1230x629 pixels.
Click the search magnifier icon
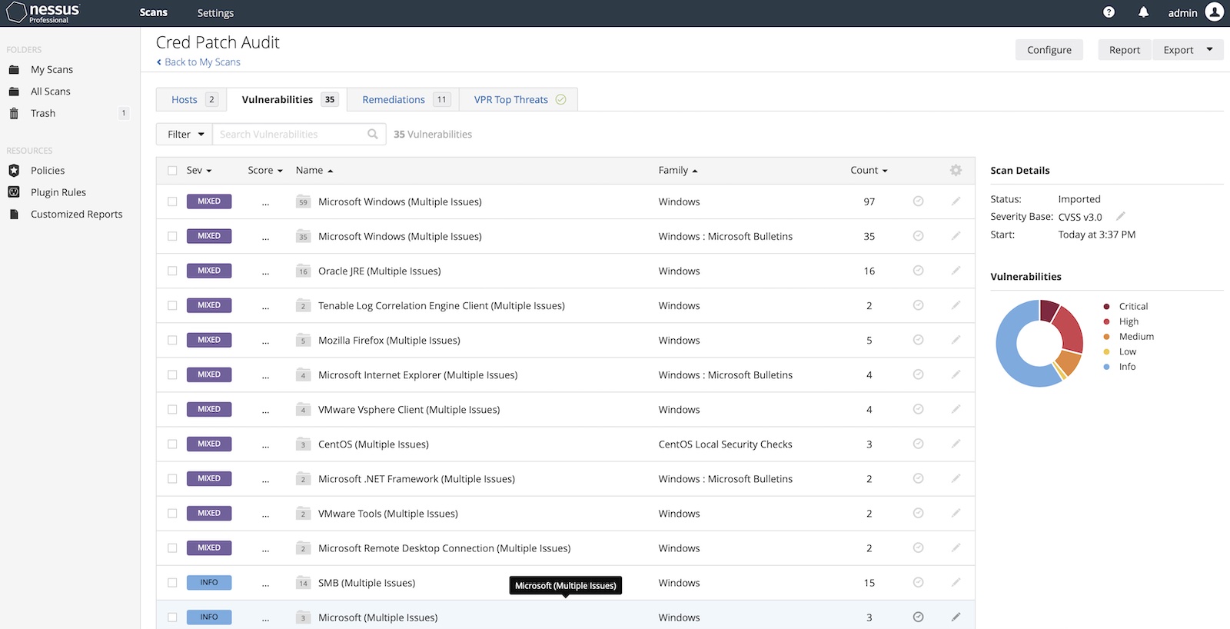pyautogui.click(x=373, y=134)
